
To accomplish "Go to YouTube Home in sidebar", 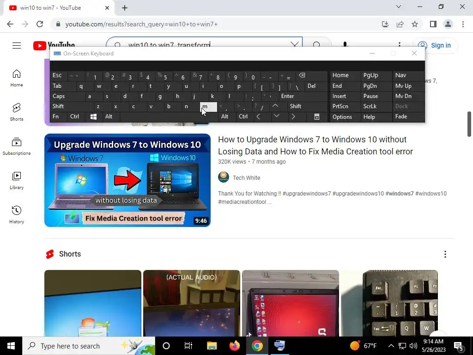I will [17, 78].
